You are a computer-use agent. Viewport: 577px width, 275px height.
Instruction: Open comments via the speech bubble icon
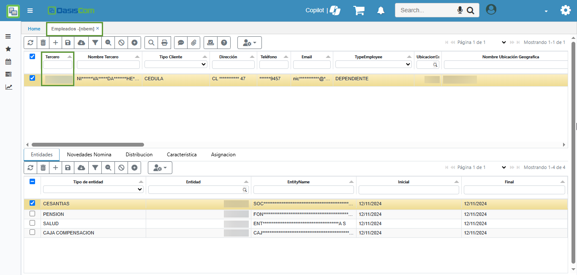(x=181, y=43)
